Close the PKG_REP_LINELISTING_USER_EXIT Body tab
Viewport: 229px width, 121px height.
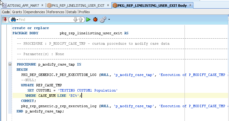[x=190, y=5]
